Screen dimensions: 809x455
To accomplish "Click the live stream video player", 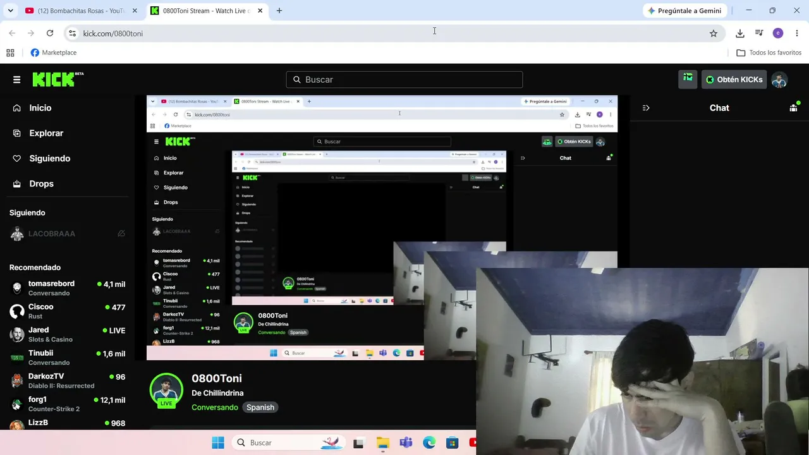I will [382, 228].
